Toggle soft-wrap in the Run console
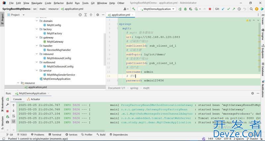This screenshot has height=141, width=265. [14, 116]
